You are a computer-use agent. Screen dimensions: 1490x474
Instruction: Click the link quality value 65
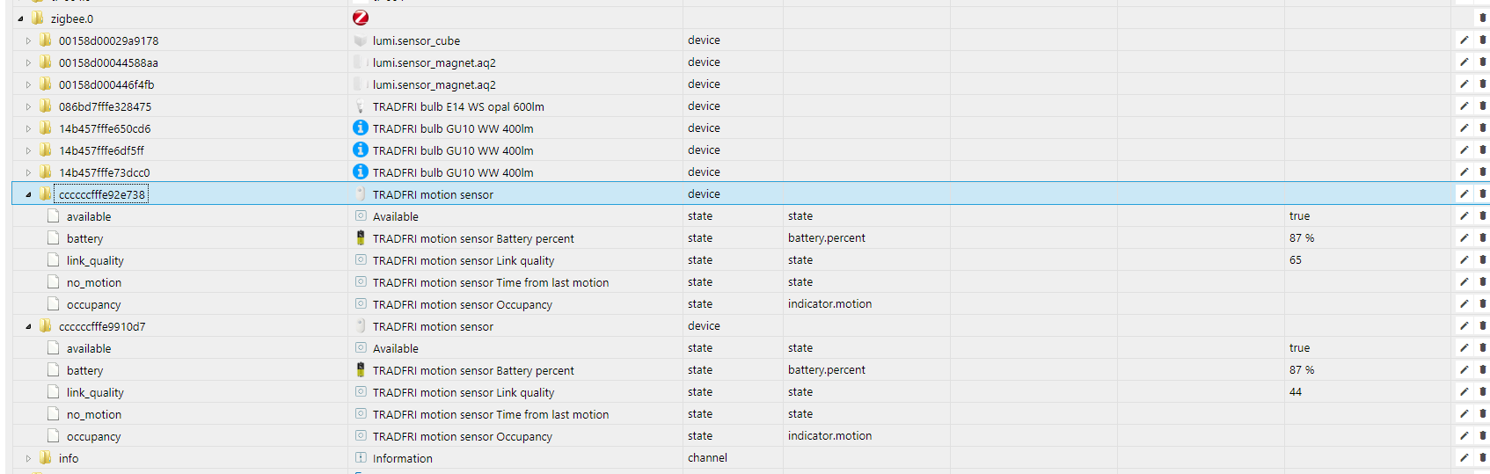(x=1296, y=260)
